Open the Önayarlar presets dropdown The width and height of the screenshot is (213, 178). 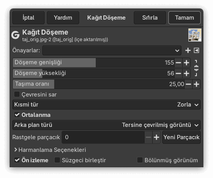112,50
